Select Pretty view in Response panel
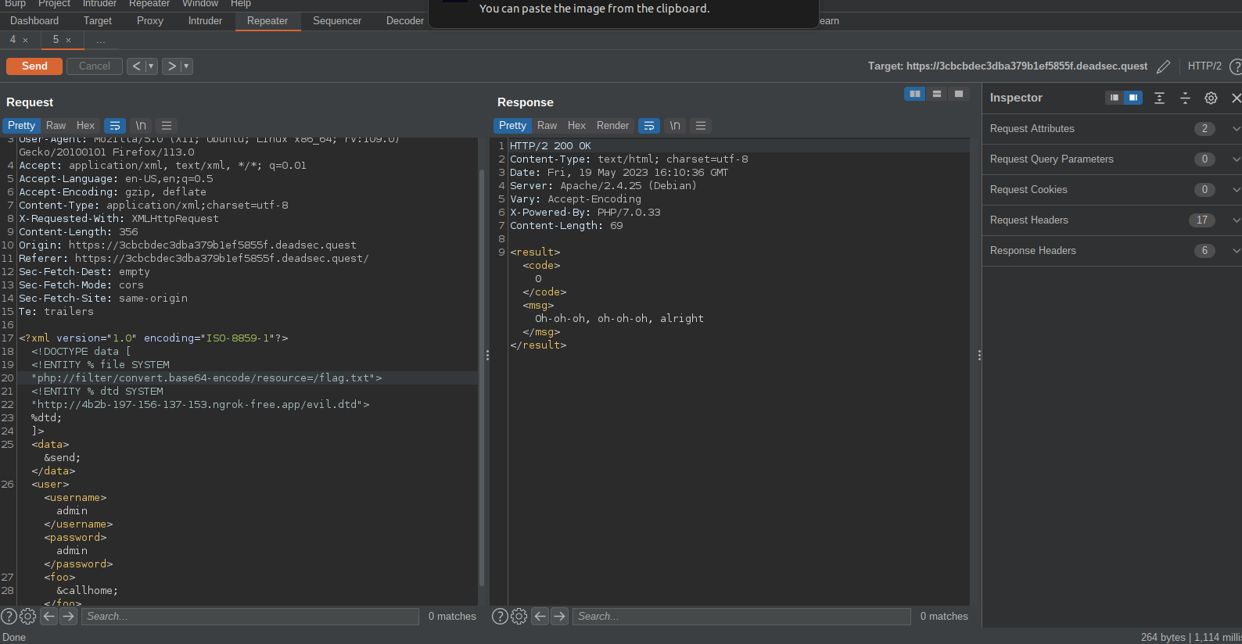Screen dimensions: 1242x644 [513, 126]
